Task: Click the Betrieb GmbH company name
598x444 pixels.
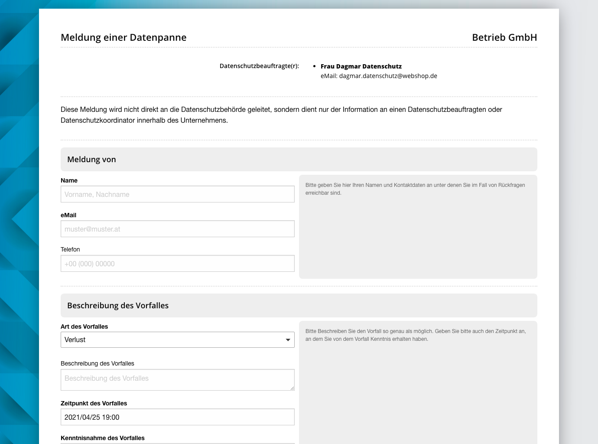Action: click(x=504, y=37)
